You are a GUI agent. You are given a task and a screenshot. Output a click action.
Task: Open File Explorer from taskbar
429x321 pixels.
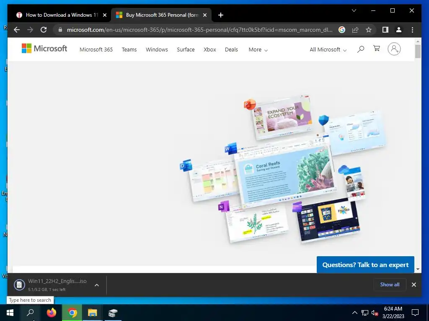click(93, 313)
